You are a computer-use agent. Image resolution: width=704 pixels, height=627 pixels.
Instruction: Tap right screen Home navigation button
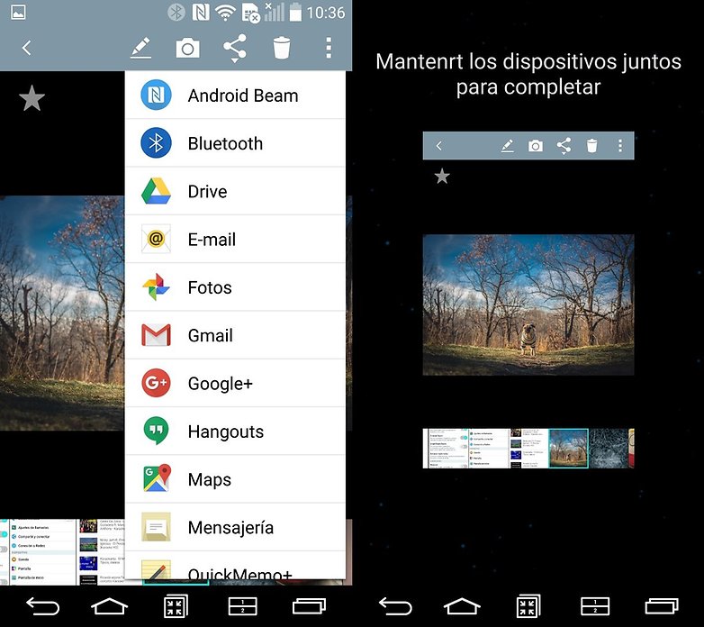pos(462,606)
